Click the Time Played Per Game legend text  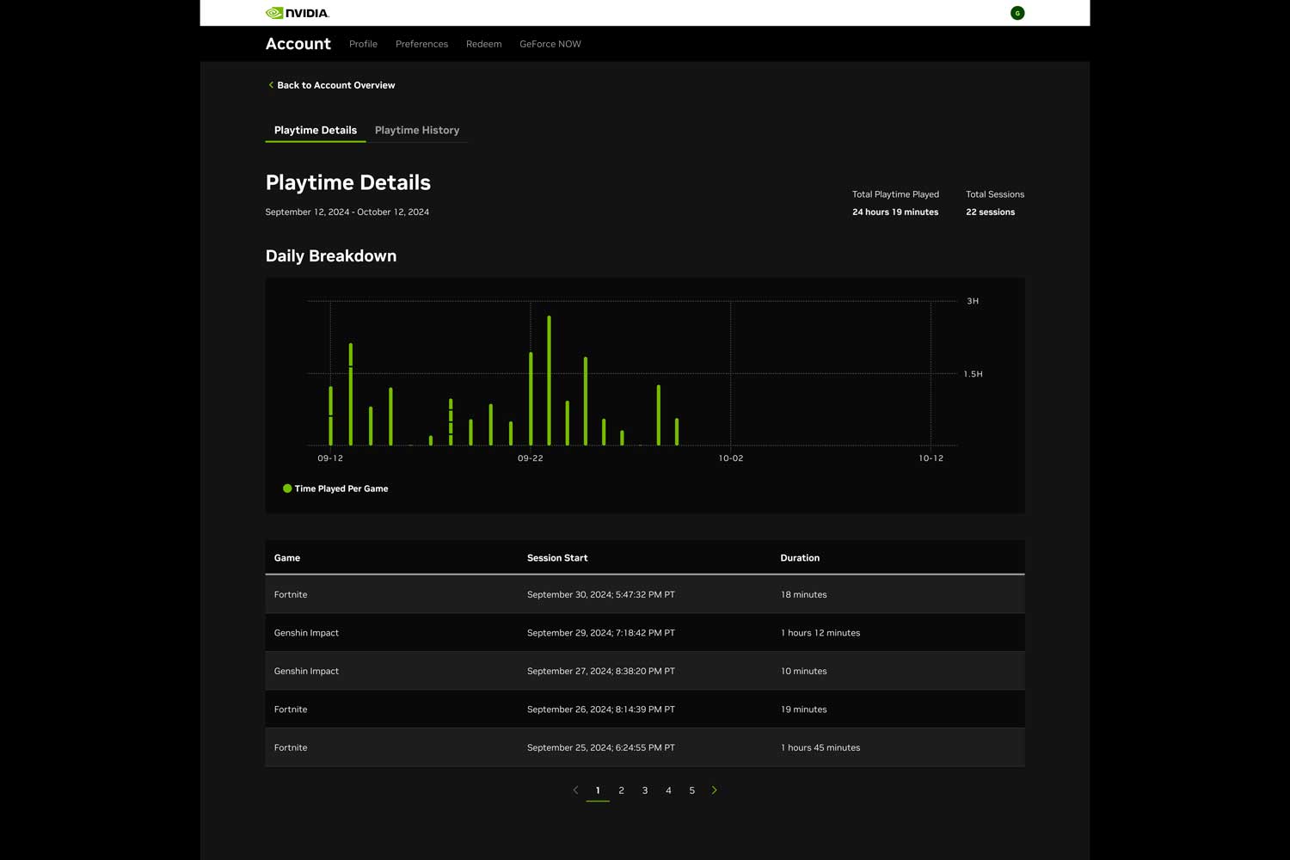pos(341,488)
